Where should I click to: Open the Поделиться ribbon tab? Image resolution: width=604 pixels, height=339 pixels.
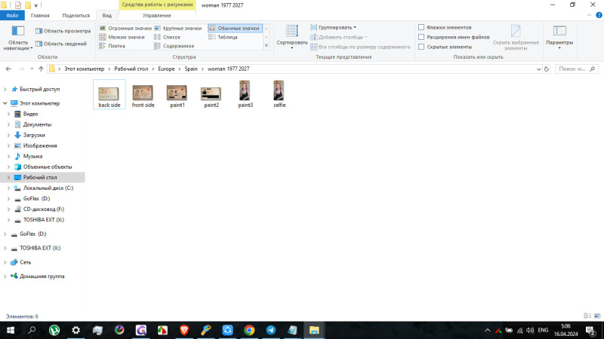tap(75, 15)
